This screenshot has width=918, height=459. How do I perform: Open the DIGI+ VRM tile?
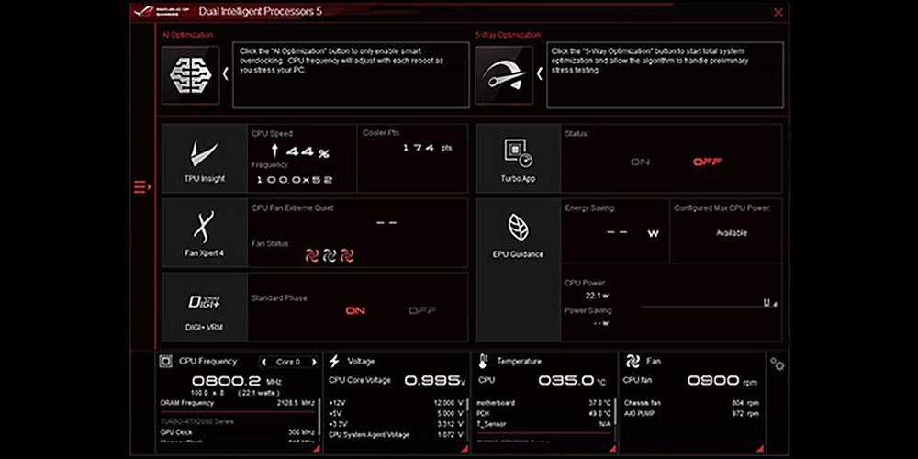(x=204, y=307)
